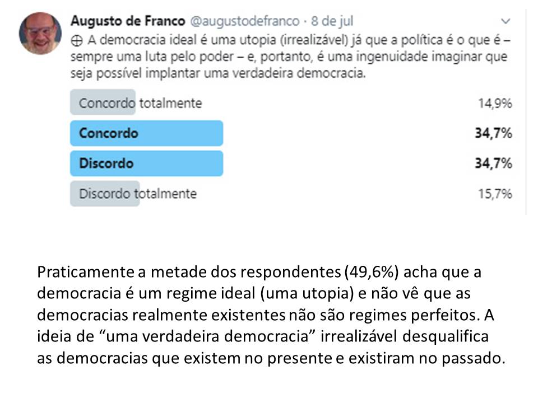Click the 14,9% poll result
This screenshot has height=403, width=538.
coord(495,103)
